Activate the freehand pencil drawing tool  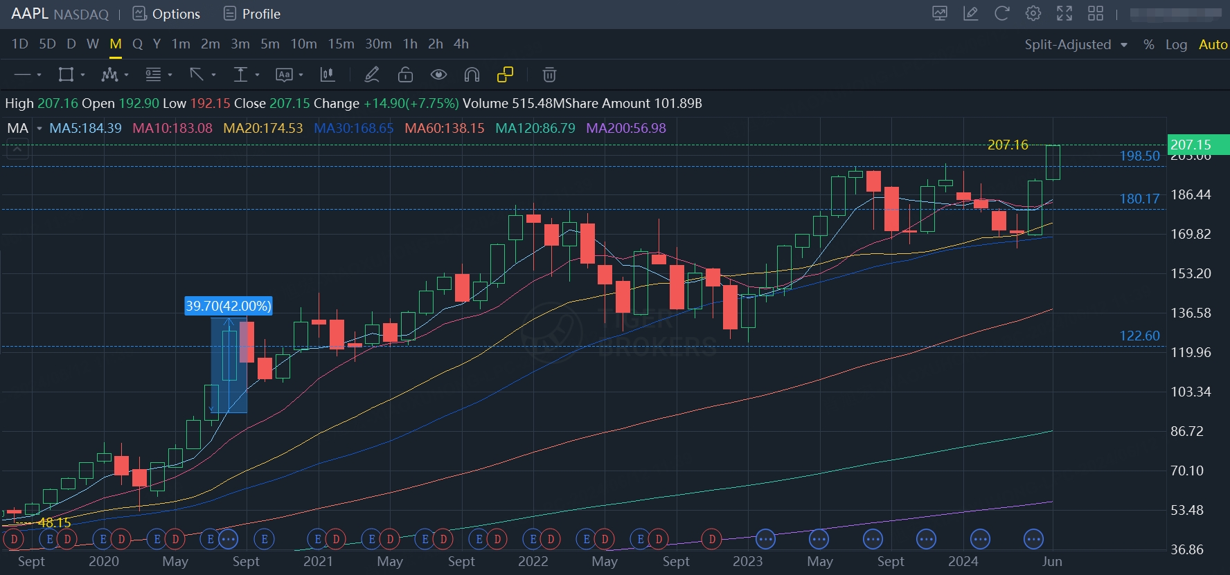pos(372,75)
